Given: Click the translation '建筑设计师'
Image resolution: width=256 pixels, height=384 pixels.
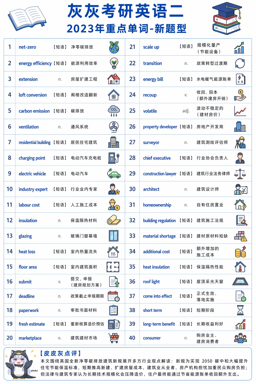Looking at the screenshot, I should [x=208, y=189].
